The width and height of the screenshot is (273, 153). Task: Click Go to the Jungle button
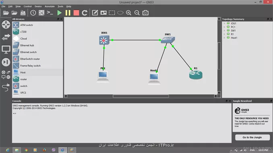click(x=252, y=137)
